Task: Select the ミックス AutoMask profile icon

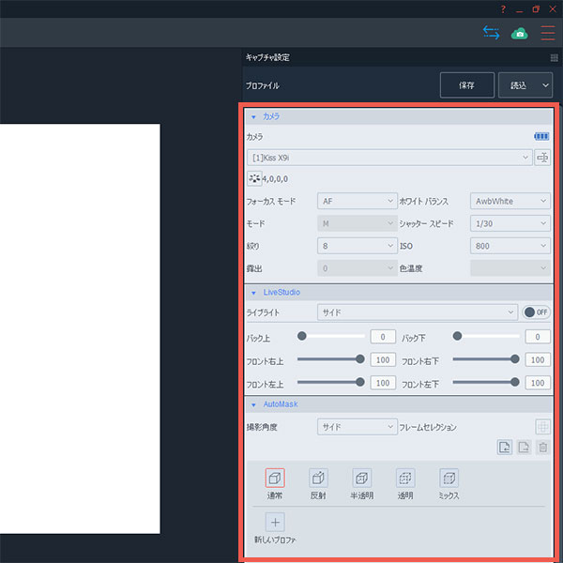Action: (x=449, y=479)
